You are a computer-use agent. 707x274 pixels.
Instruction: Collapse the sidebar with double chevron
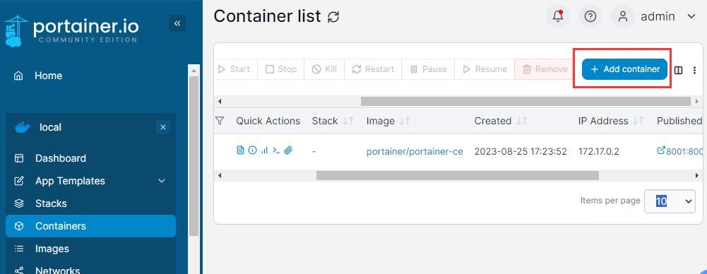[177, 23]
